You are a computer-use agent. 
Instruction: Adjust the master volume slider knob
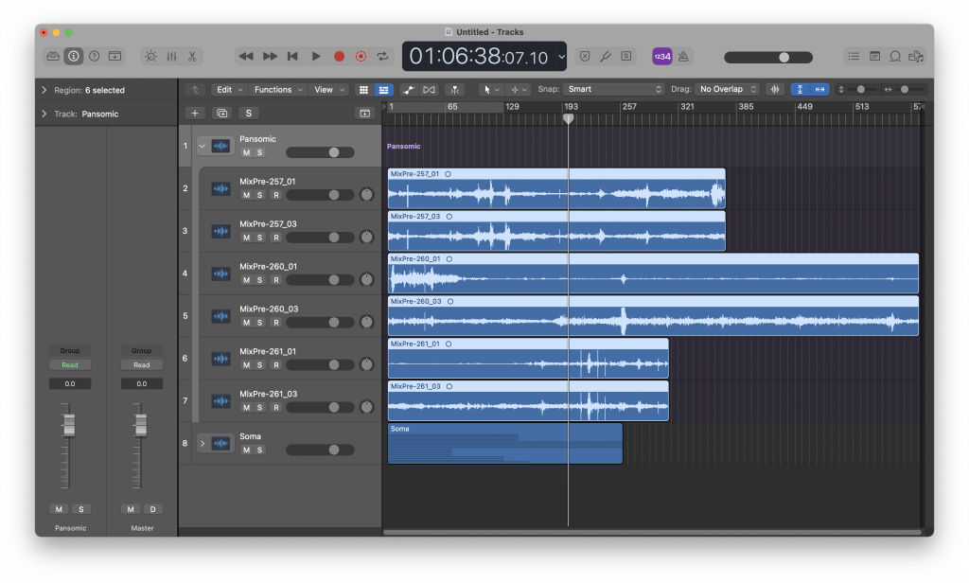click(x=784, y=58)
